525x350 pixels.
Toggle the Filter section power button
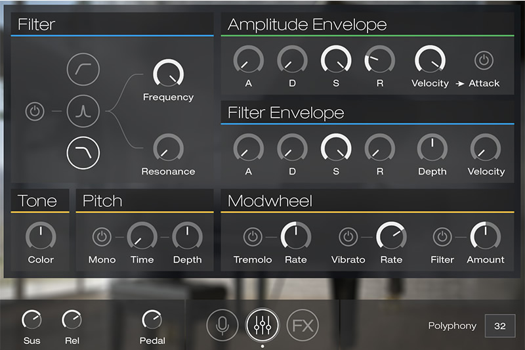[x=35, y=111]
